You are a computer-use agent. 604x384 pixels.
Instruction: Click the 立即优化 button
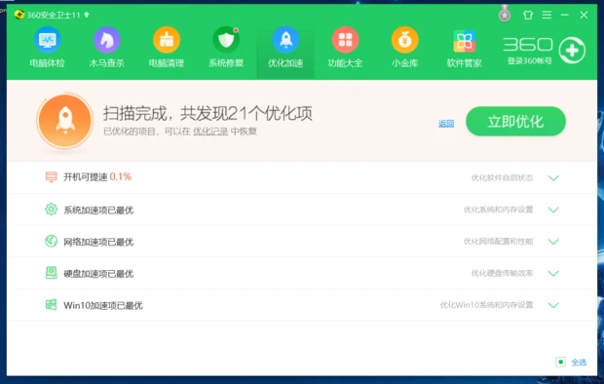(x=515, y=121)
